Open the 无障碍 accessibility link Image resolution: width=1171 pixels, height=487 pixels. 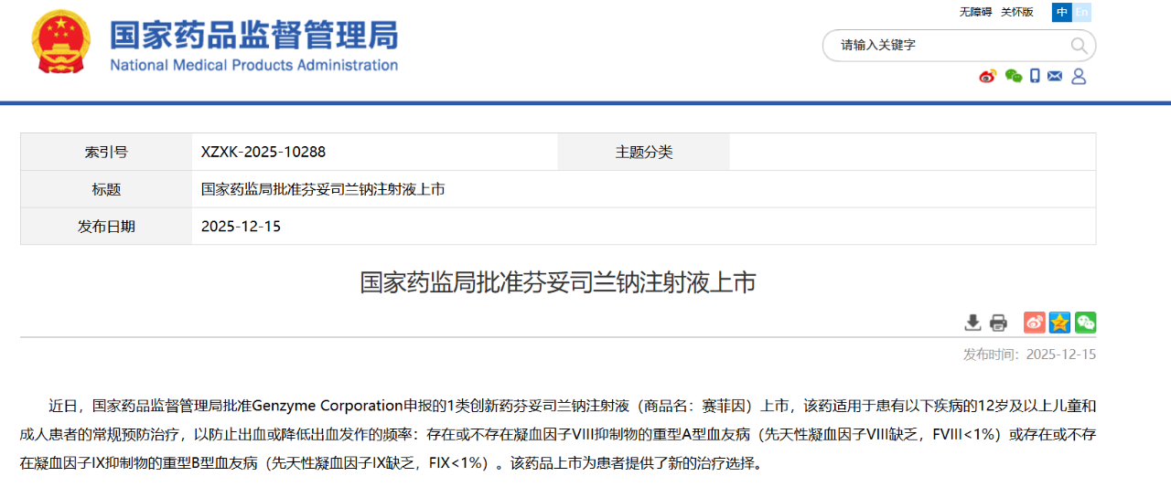pyautogui.click(x=975, y=12)
